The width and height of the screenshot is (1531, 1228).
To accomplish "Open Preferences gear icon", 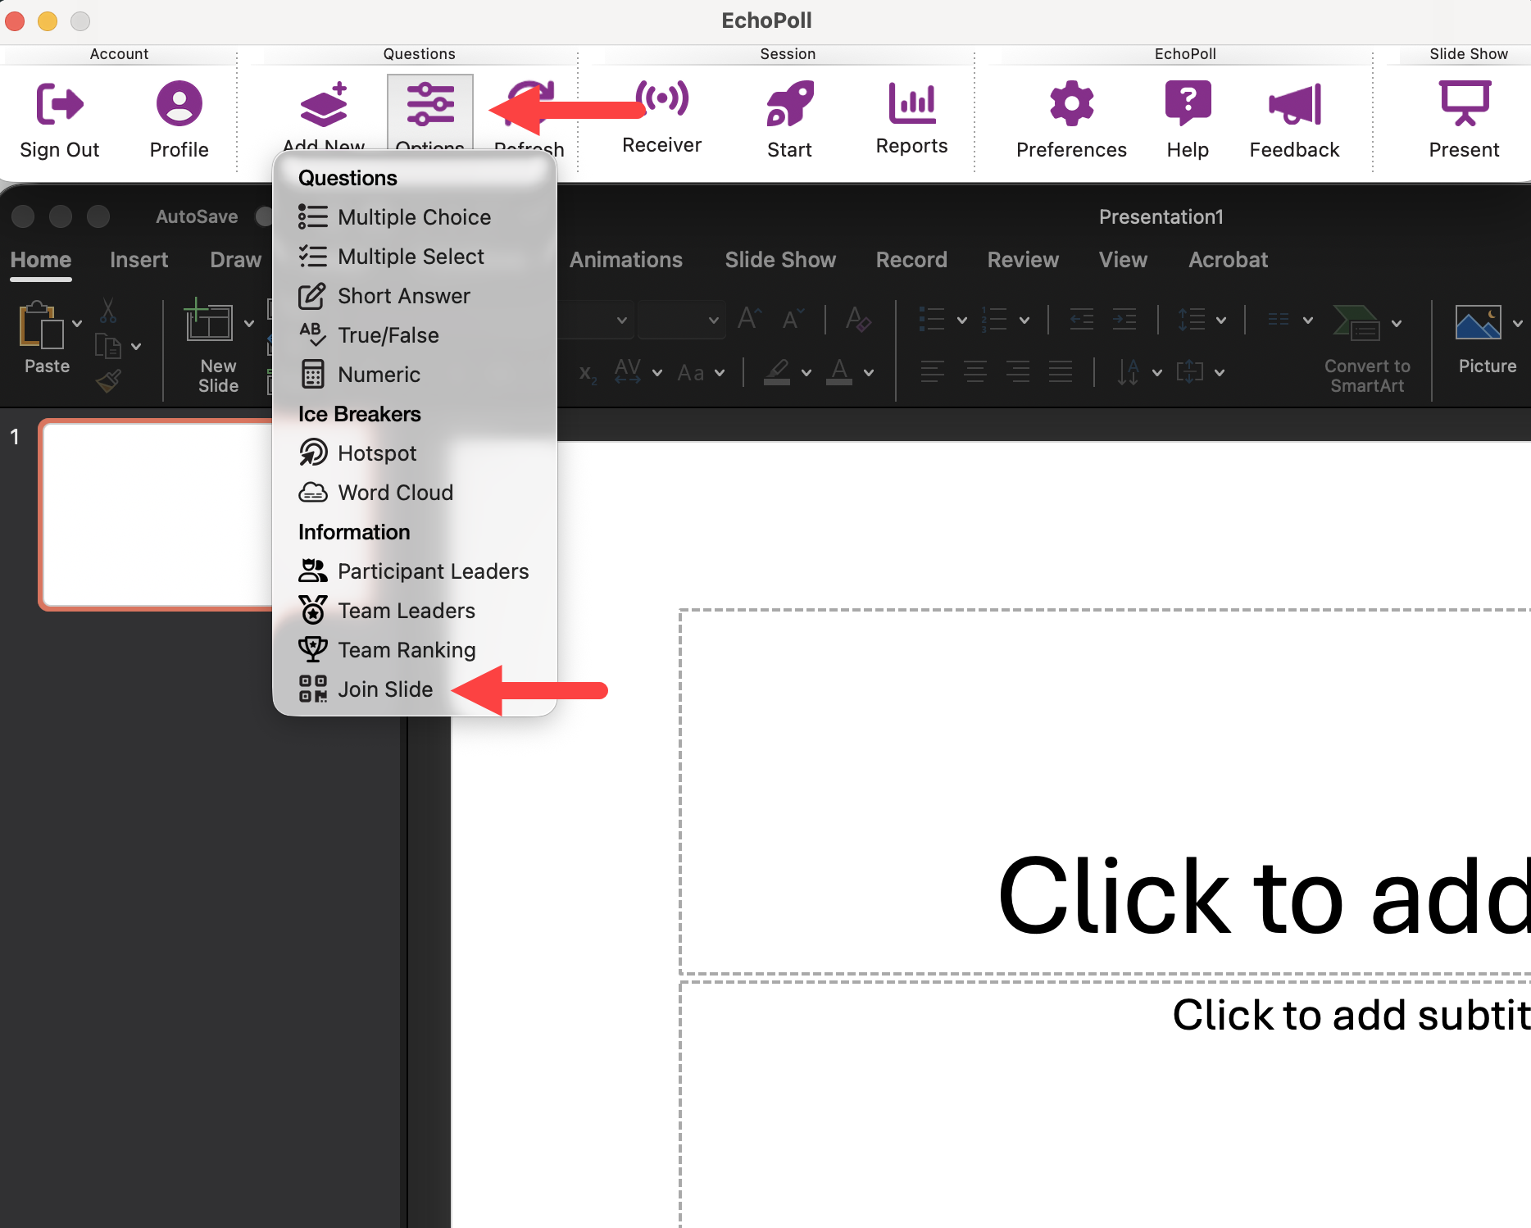I will pos(1072,103).
